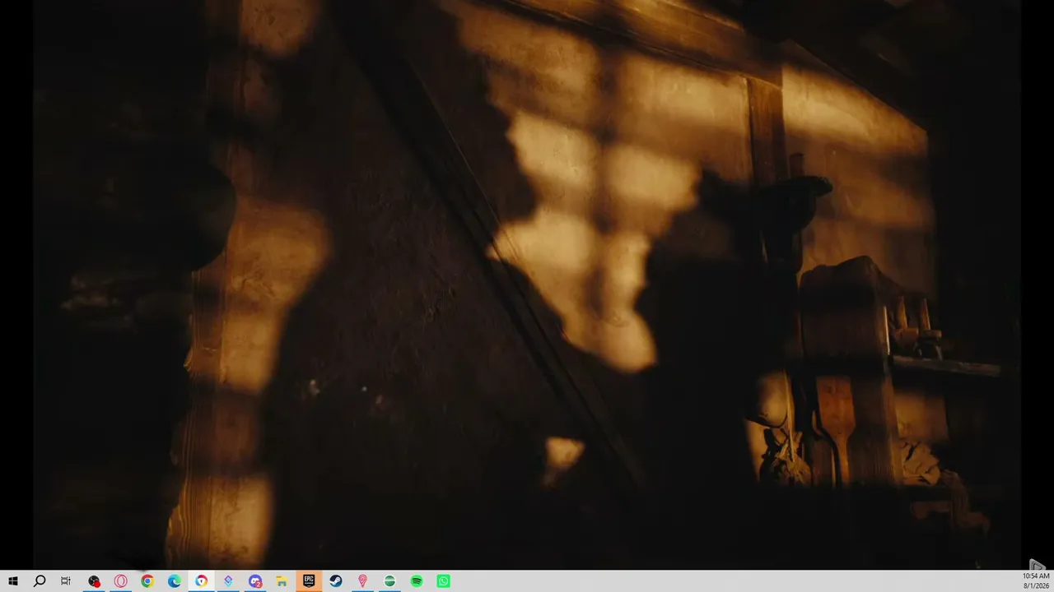The height and width of the screenshot is (592, 1054).
Task: Open taskbar Search magnifier
Action: (x=40, y=581)
